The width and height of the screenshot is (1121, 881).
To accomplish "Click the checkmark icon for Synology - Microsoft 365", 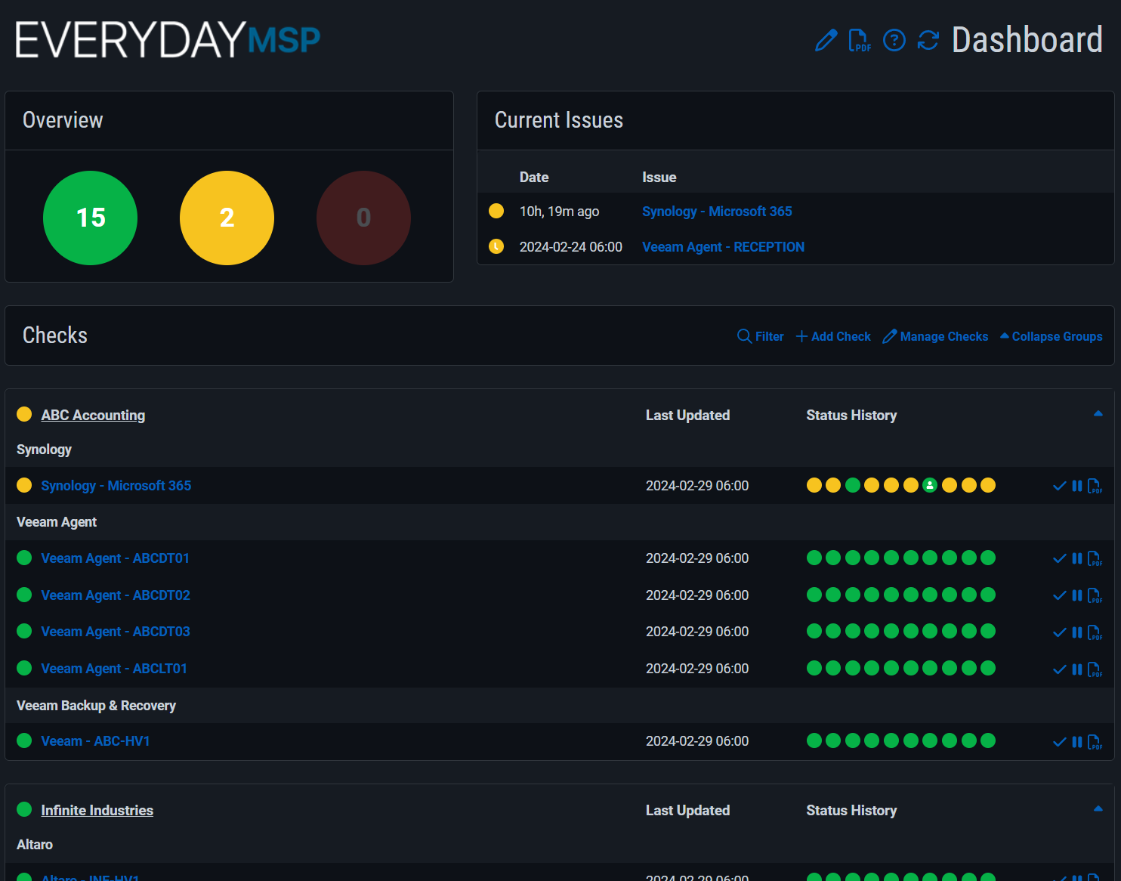I will coord(1059,486).
